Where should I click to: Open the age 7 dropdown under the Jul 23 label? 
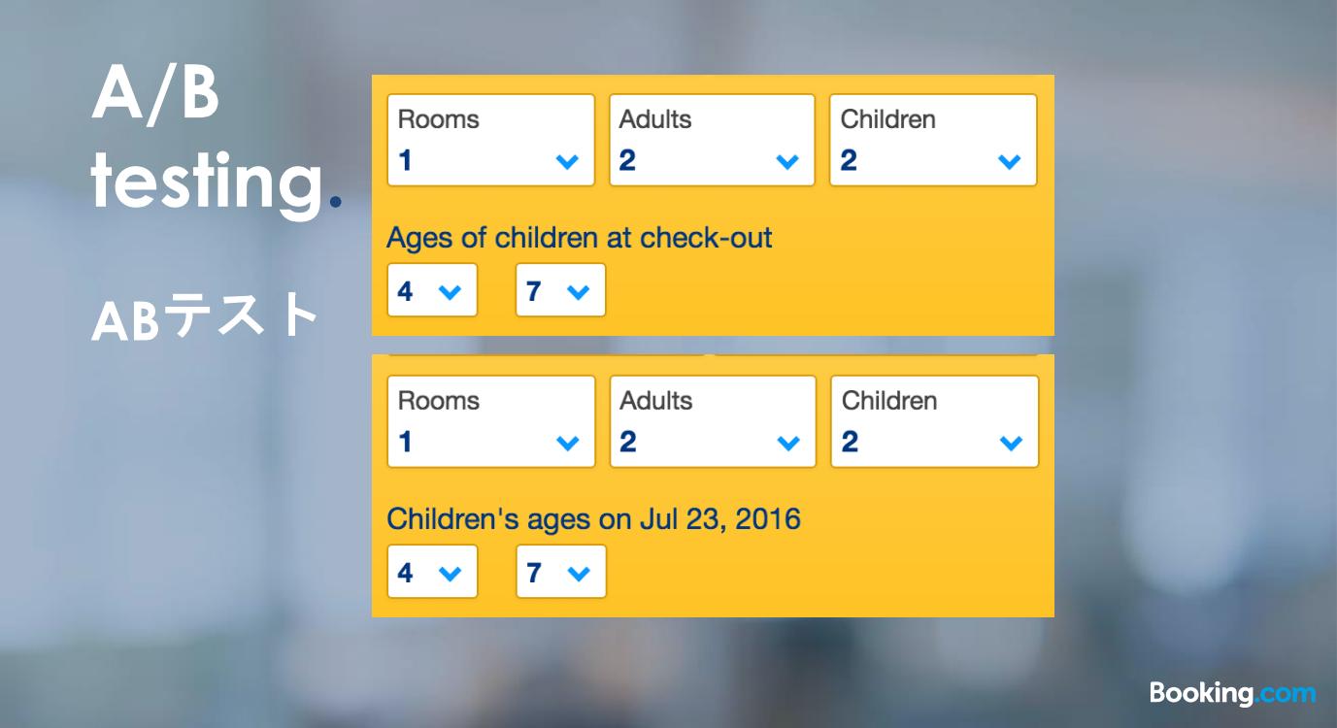[x=560, y=573]
